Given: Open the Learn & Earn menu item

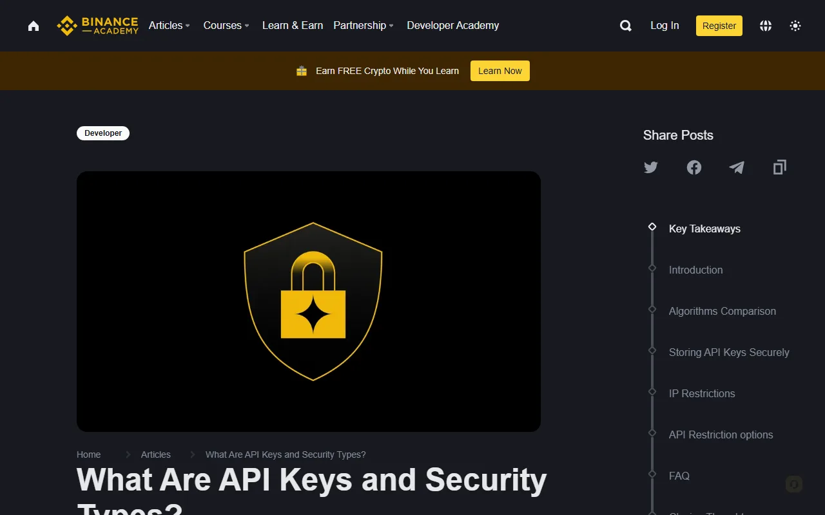Looking at the screenshot, I should pos(293,26).
